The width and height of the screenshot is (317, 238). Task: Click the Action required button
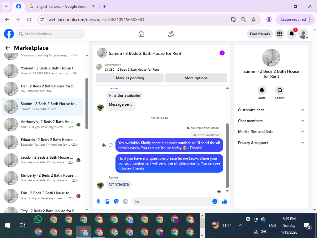pos(295,20)
